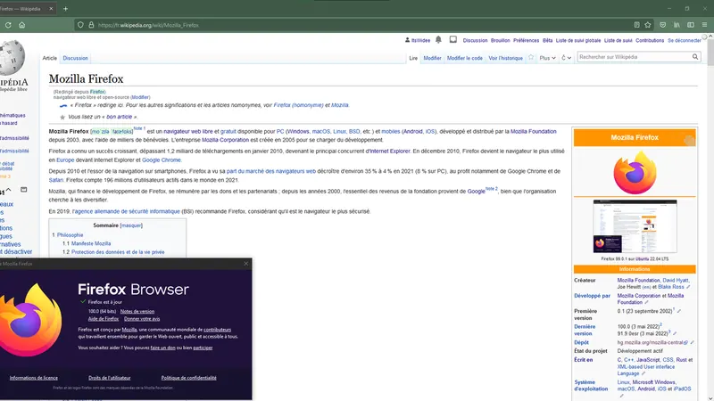Open Préférences link
The height and width of the screenshot is (401, 714).
526,40
